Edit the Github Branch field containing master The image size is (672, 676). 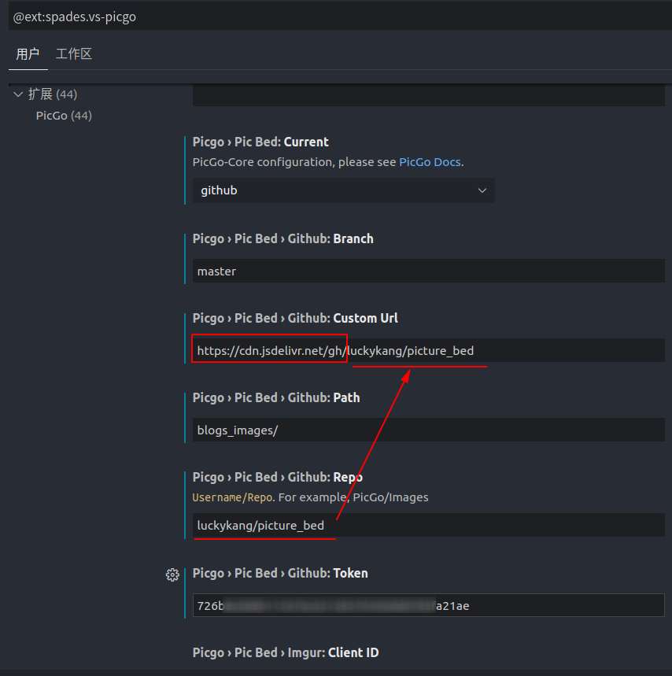(x=429, y=271)
